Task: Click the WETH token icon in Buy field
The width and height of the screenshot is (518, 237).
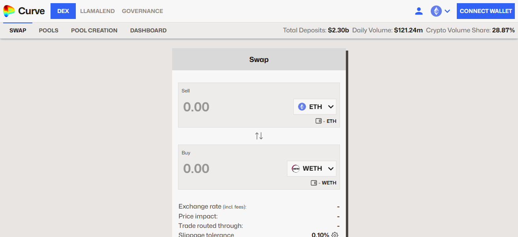Action: pos(295,168)
